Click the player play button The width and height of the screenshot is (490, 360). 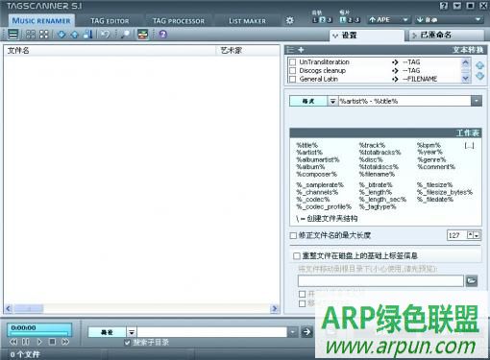pyautogui.click(x=39, y=342)
